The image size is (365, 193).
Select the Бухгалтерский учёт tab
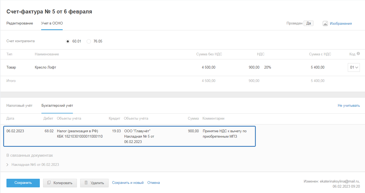pos(57,105)
